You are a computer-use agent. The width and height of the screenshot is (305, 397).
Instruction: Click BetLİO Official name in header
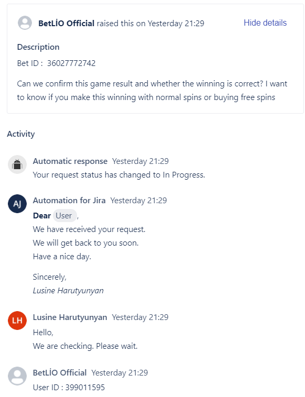[67, 23]
